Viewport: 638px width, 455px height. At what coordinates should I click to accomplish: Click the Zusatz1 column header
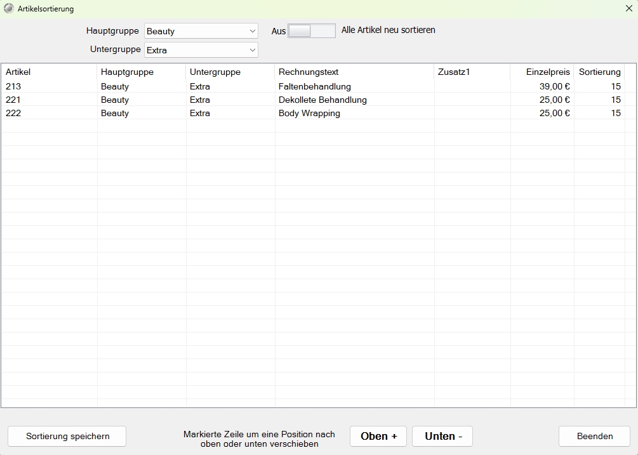[472, 72]
